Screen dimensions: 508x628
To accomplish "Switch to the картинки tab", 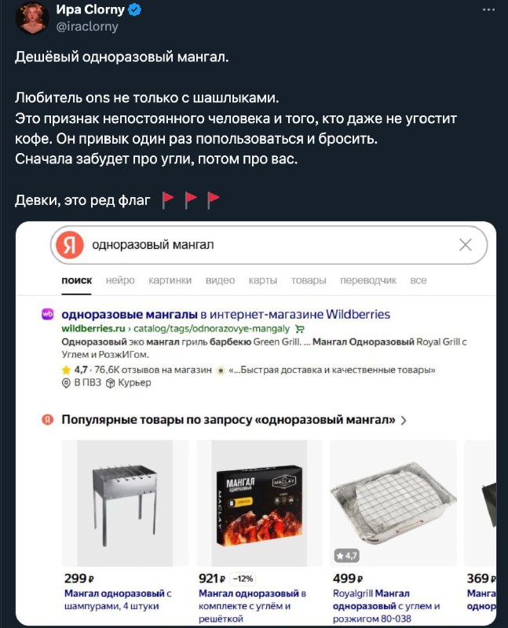I will click(x=170, y=280).
